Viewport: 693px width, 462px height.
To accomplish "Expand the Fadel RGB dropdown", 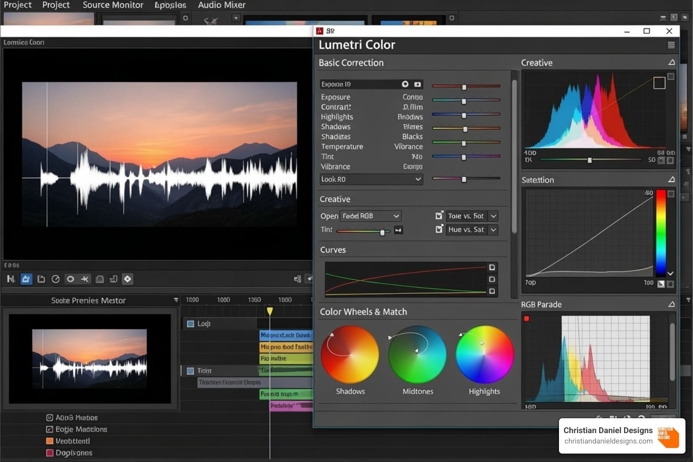I will pos(370,216).
